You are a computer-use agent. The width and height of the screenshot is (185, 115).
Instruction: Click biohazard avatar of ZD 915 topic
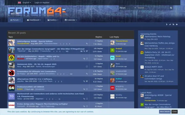click(x=12, y=58)
